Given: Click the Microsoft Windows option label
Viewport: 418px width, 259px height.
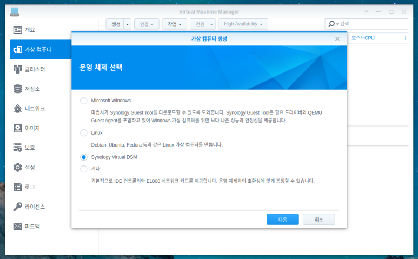Looking at the screenshot, I should point(111,101).
